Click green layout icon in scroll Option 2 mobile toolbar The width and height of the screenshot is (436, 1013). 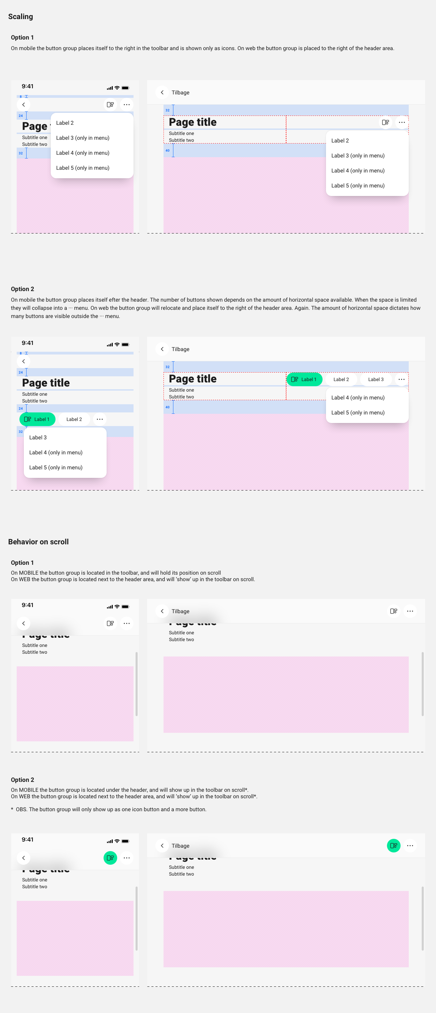(x=110, y=858)
